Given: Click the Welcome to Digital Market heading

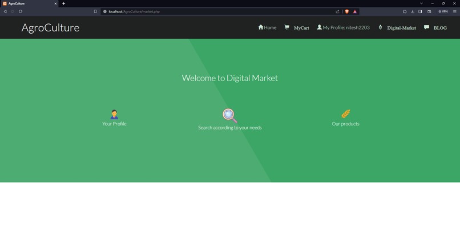Looking at the screenshot, I should pos(229,78).
